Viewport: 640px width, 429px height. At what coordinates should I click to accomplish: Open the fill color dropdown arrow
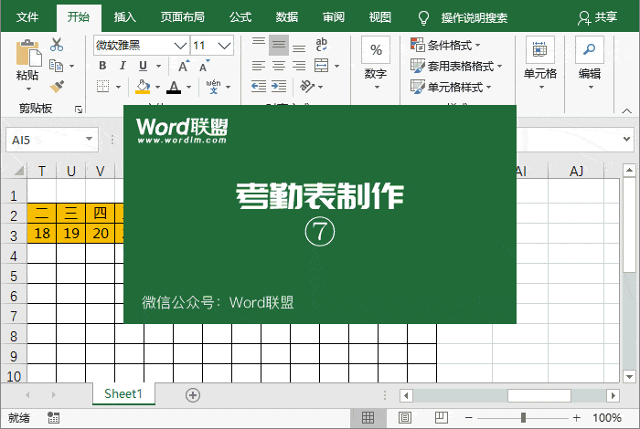pyautogui.click(x=157, y=87)
